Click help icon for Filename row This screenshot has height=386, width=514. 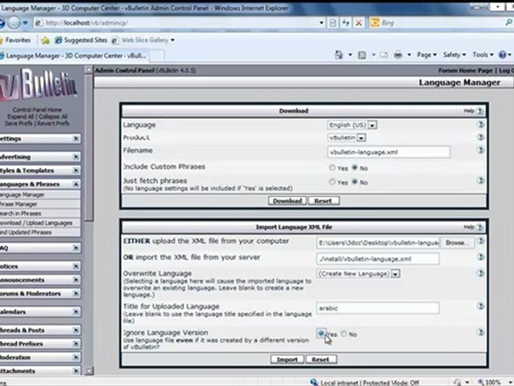click(480, 150)
